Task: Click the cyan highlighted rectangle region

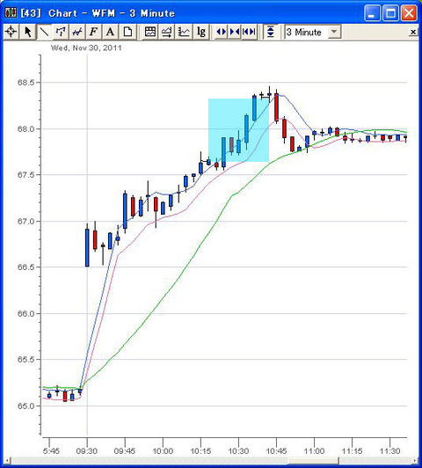Action: 238,130
